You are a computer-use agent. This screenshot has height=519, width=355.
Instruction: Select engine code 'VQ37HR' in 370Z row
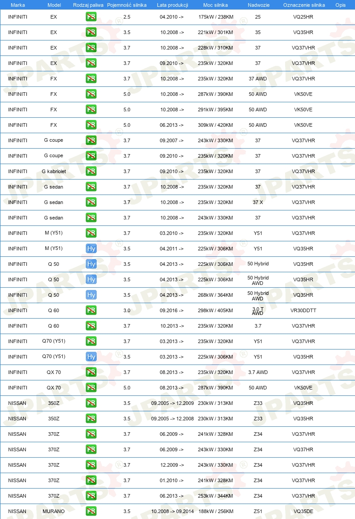(x=303, y=449)
